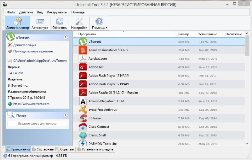Open the Деинсталлятор toolbar section
This screenshot has height=160, width=252.
click(18, 23)
